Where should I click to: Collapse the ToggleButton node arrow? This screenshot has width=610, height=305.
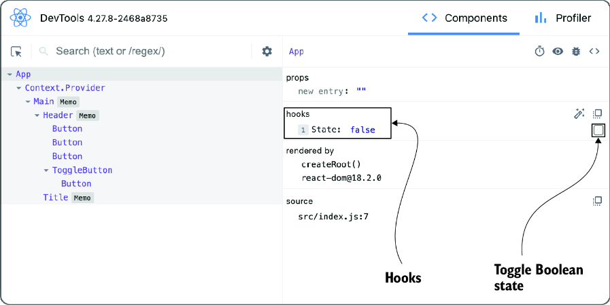46,171
